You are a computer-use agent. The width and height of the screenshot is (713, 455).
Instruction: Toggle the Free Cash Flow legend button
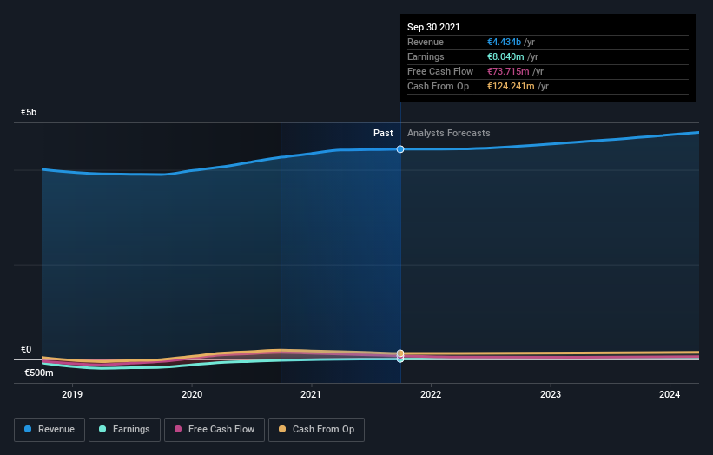tap(215, 430)
